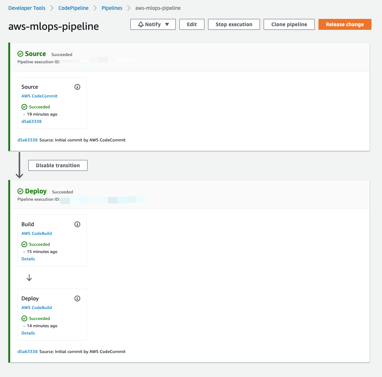Screen dimensions: 382x377
Task: Expand the Notify dropdown arrow
Action: pyautogui.click(x=167, y=24)
